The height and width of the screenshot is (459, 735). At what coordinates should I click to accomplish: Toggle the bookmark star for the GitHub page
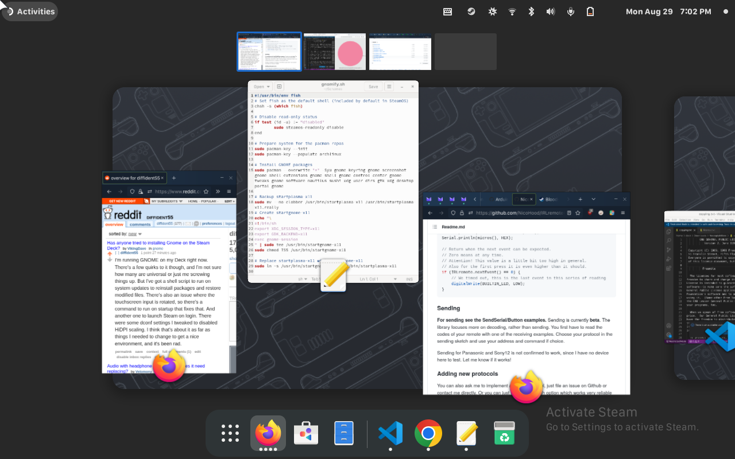(x=577, y=213)
